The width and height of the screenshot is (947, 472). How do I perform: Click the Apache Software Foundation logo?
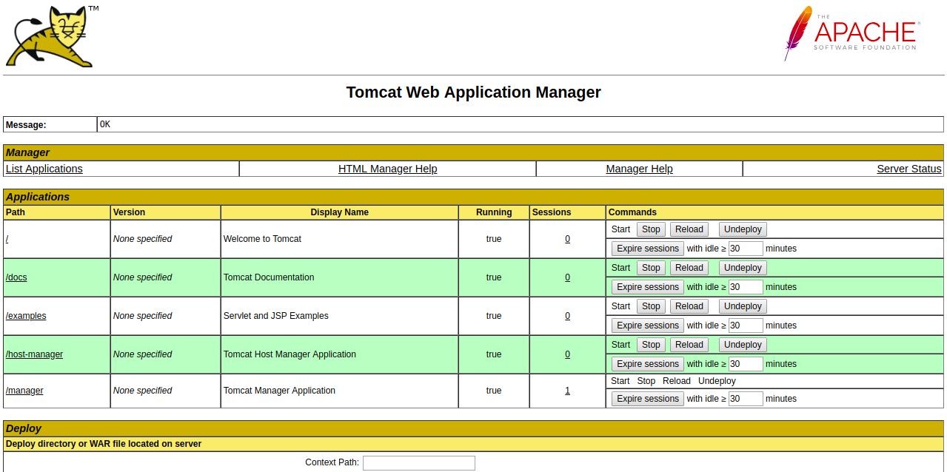pyautogui.click(x=851, y=34)
